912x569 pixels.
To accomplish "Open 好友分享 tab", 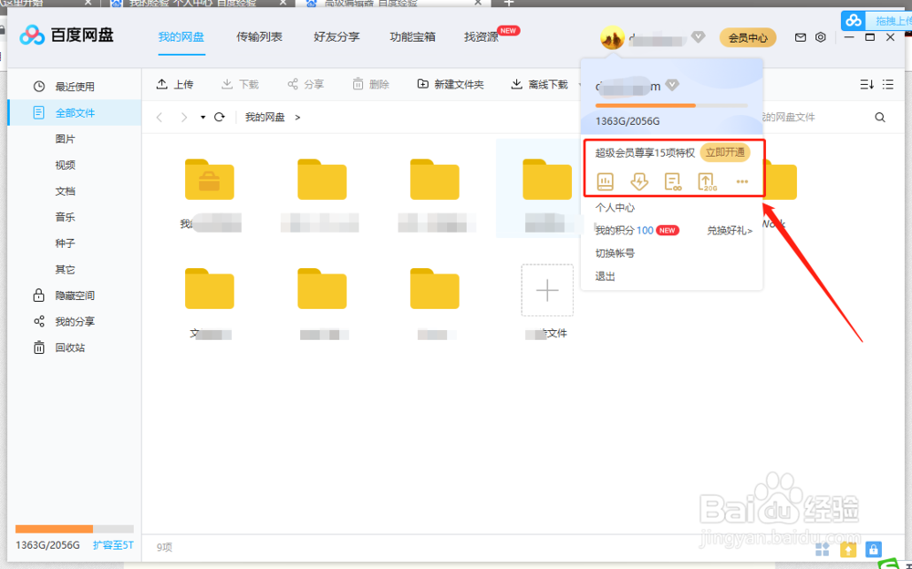I will 337,37.
